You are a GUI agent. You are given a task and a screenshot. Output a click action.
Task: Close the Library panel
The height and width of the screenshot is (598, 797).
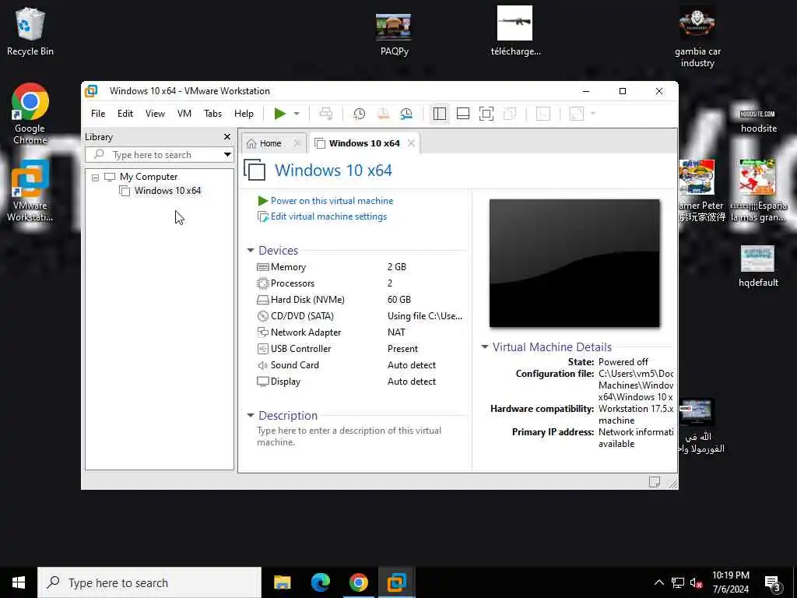(x=227, y=137)
